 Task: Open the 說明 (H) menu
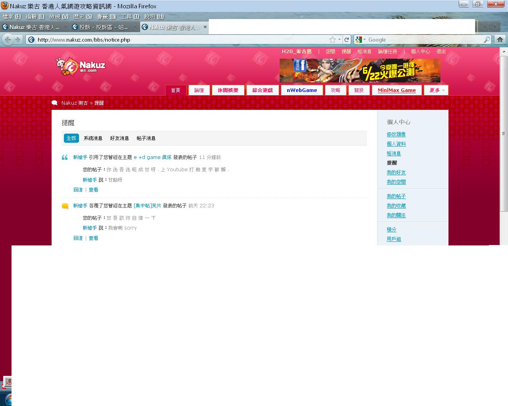click(x=154, y=17)
